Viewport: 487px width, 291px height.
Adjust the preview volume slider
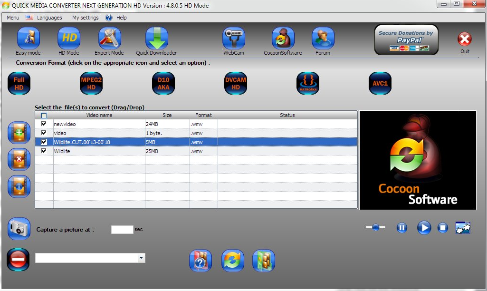[x=375, y=228]
